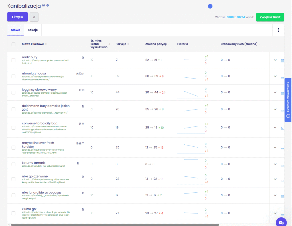Screen dimensions: 292x226
Task: Click the carousel icon in converse torba city bag row
Action: (x=83, y=124)
